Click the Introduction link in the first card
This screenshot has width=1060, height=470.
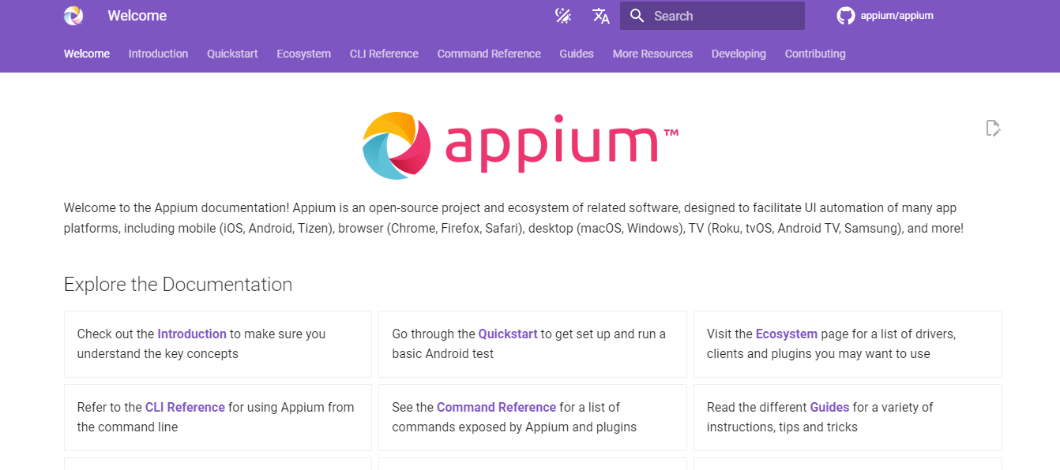192,334
